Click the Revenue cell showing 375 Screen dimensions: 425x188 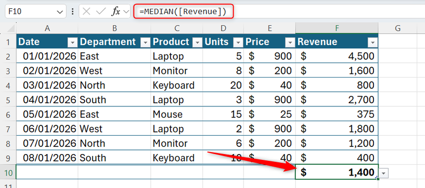tap(337, 114)
